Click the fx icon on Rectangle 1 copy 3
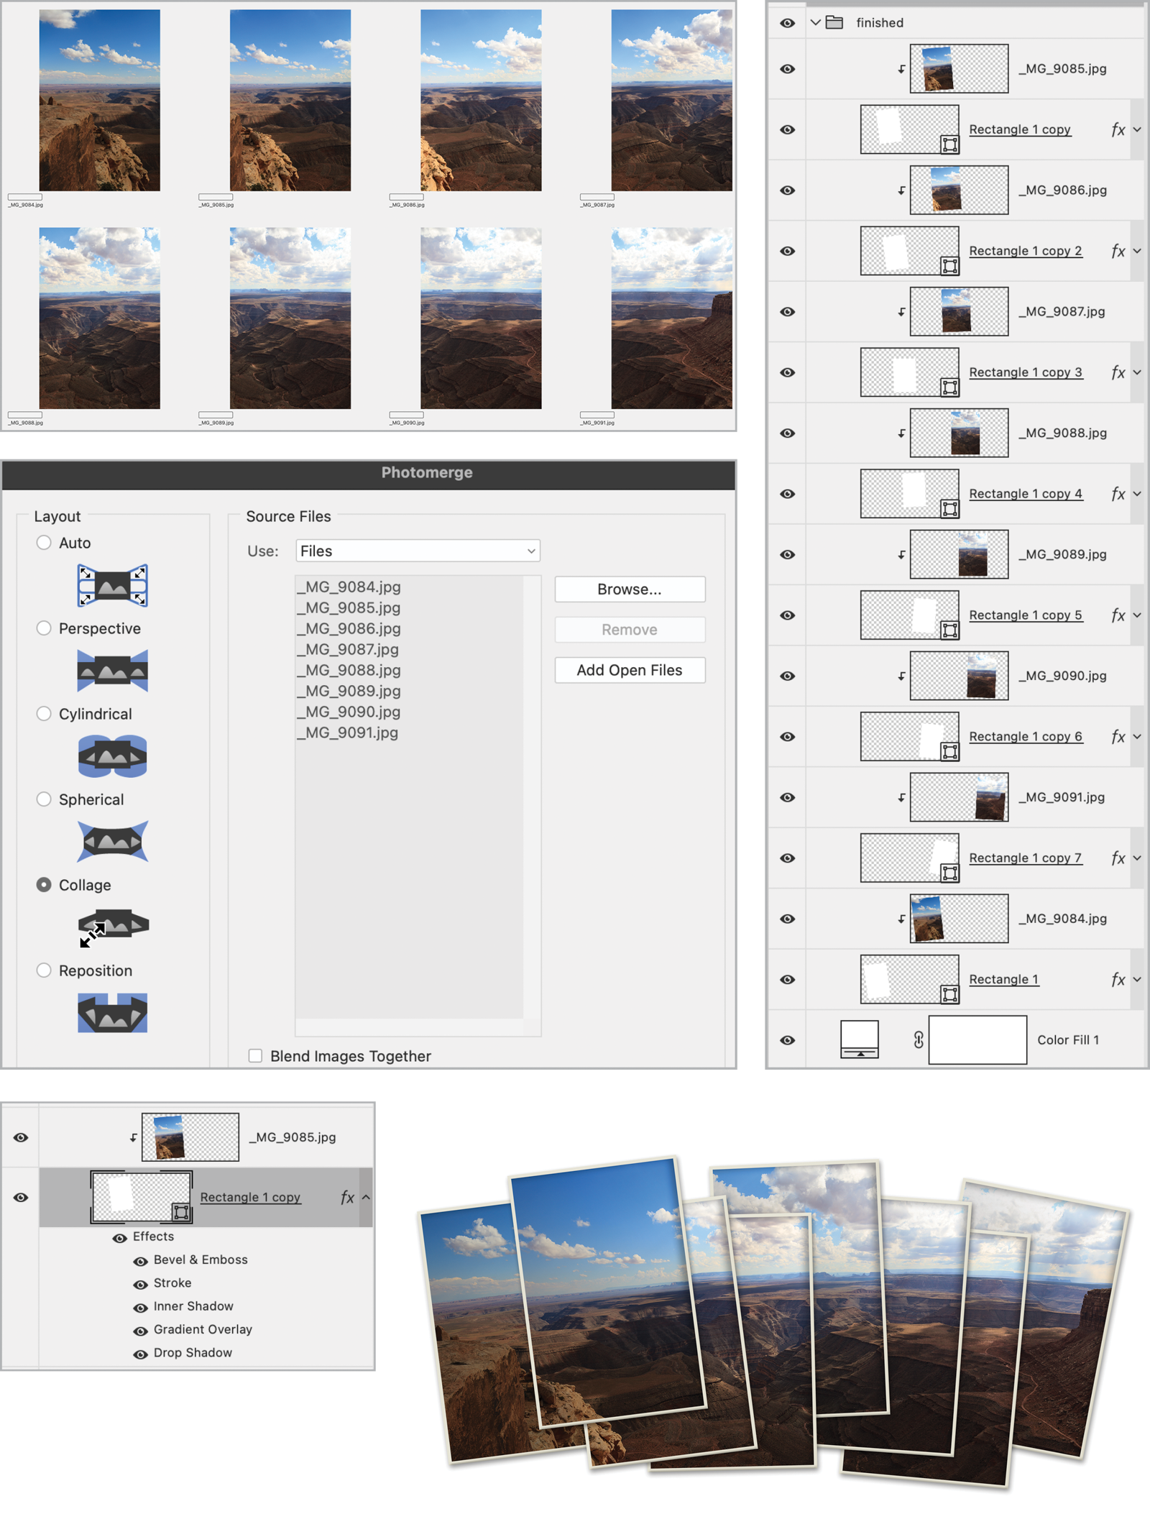 [x=1117, y=372]
